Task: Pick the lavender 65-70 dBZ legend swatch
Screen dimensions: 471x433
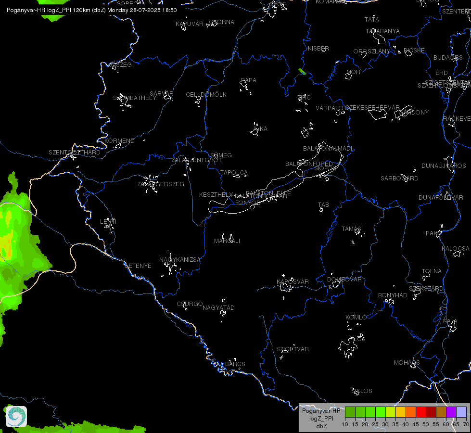Action: click(x=461, y=412)
